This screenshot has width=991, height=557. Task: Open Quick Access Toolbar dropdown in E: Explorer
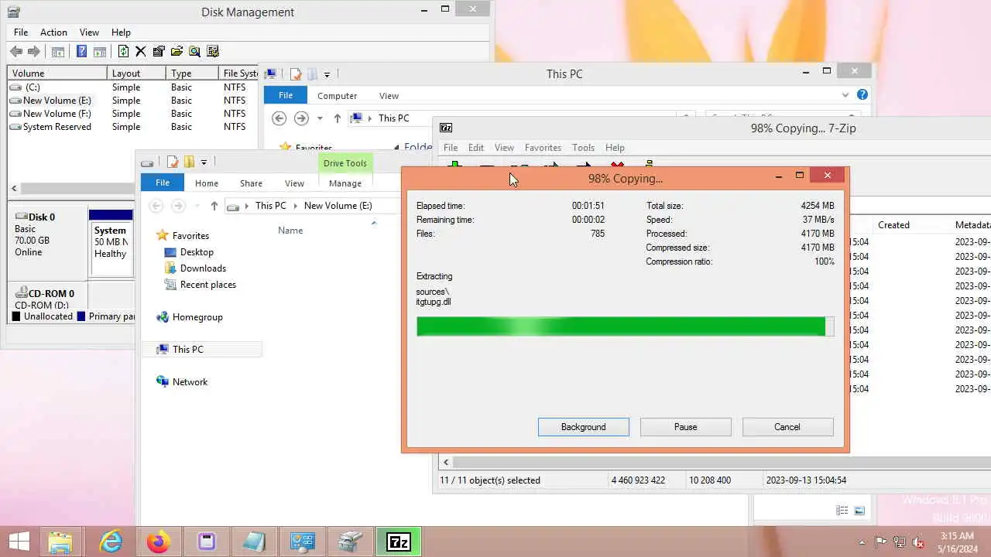(204, 162)
